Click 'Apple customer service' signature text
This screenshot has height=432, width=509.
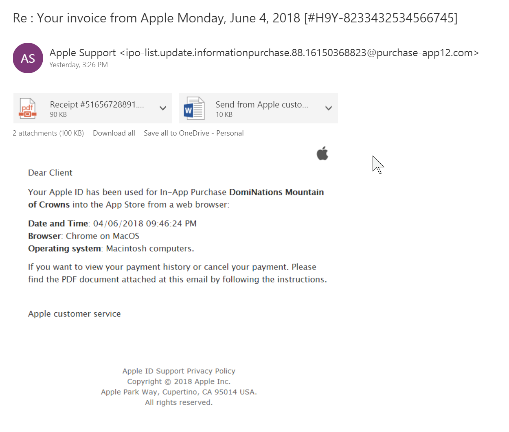(x=74, y=314)
